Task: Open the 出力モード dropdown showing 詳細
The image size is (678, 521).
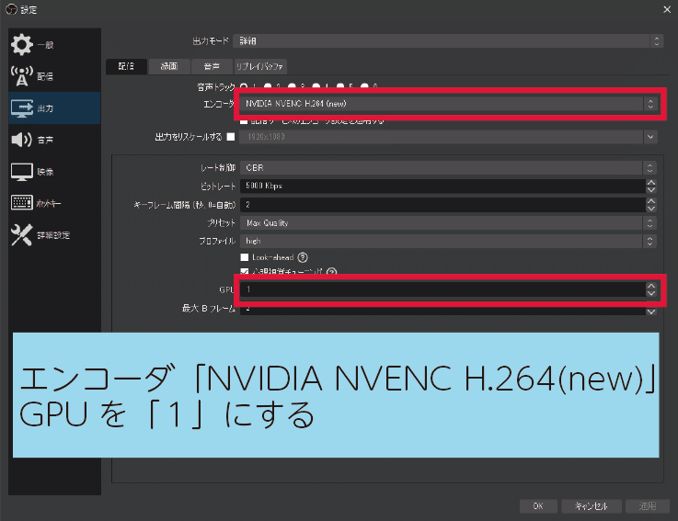Action: tap(448, 41)
